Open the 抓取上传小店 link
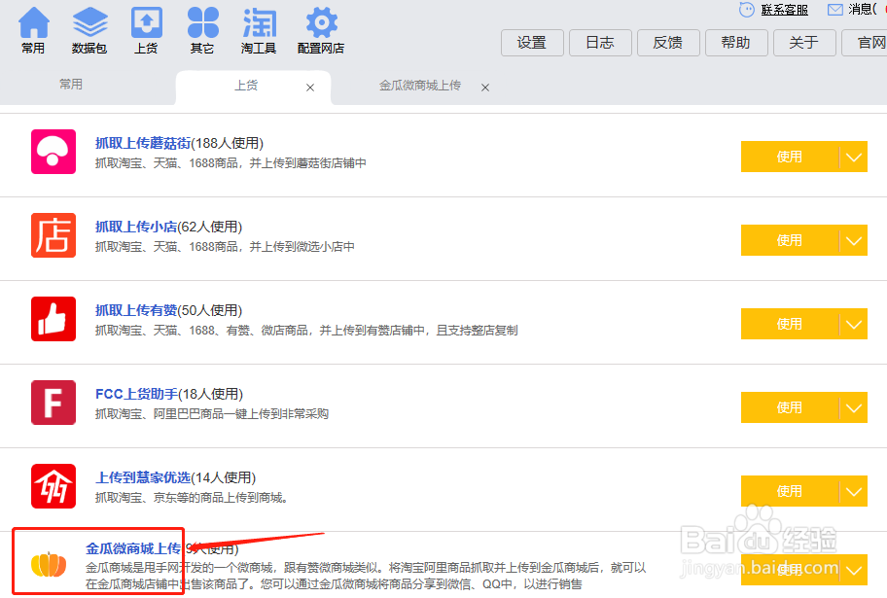The width and height of the screenshot is (887, 598). [x=136, y=227]
